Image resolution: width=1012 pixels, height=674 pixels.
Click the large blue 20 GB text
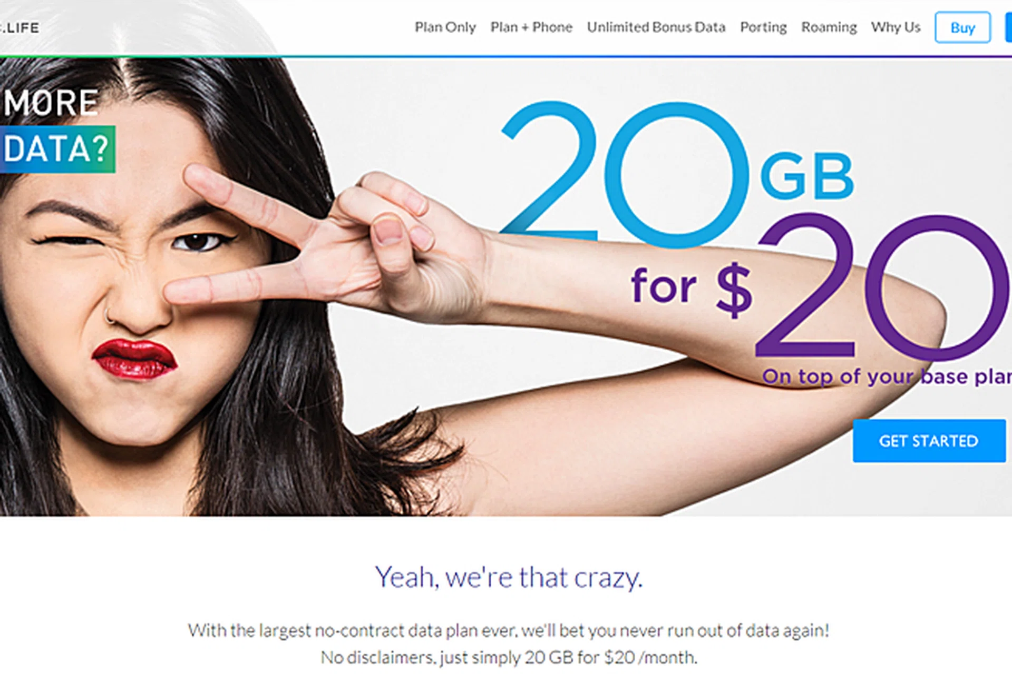click(677, 174)
